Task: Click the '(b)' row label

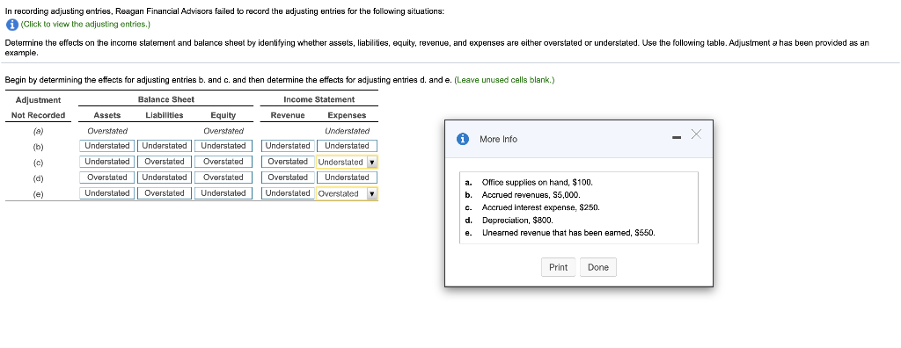Action: tap(38, 147)
